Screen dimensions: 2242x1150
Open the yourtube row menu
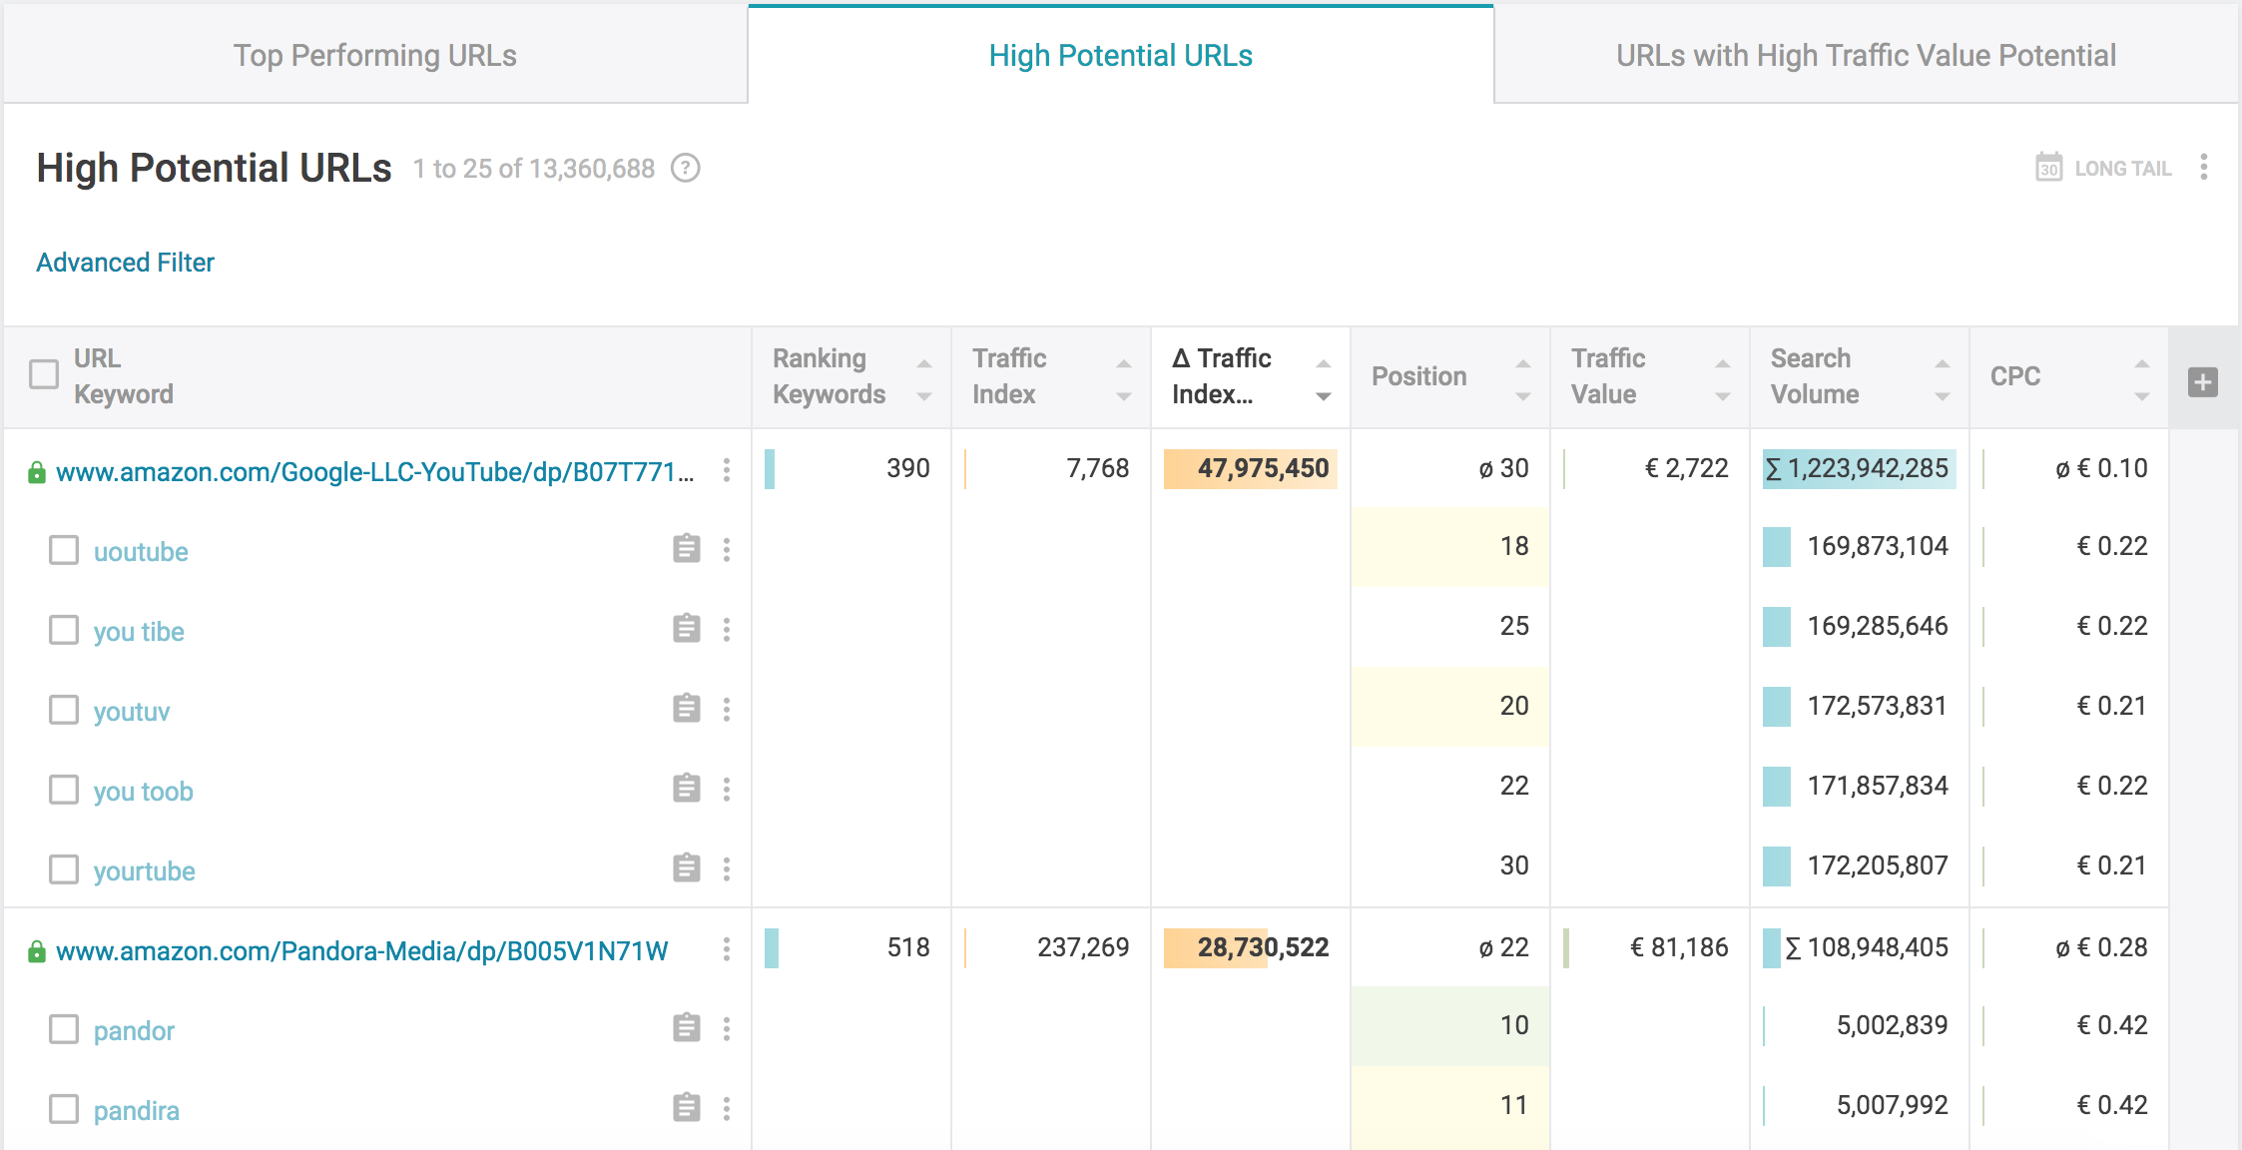click(x=727, y=869)
